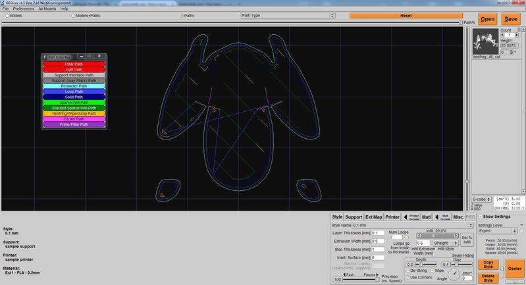Image resolution: width=526 pixels, height=285 pixels.
Task: Toggle the Use Corners checkbox
Action: pos(408,277)
